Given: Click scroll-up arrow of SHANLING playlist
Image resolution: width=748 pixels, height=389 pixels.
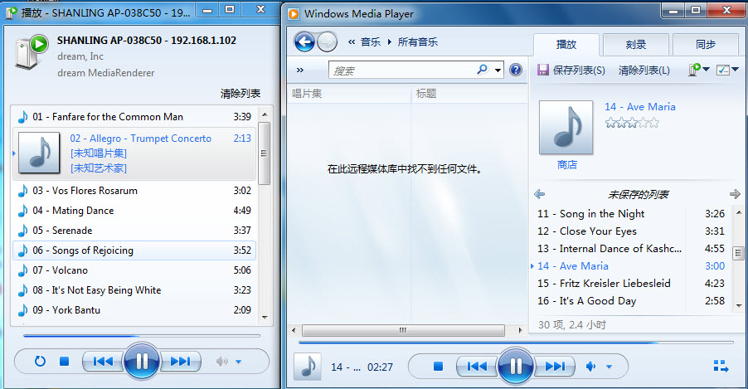Looking at the screenshot, I should (x=265, y=114).
